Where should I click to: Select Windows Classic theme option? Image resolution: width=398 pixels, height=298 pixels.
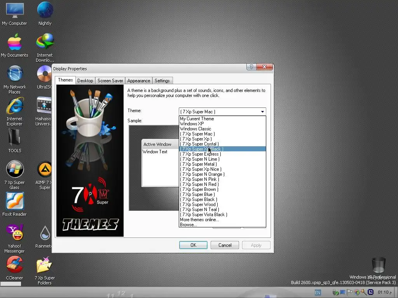click(222, 129)
